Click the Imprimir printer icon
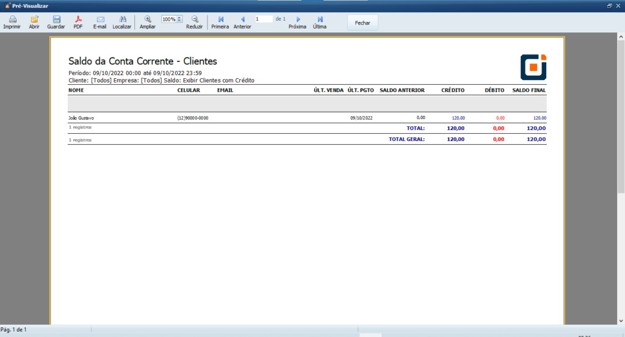Screen dimensions: 625x337 (x=12, y=20)
